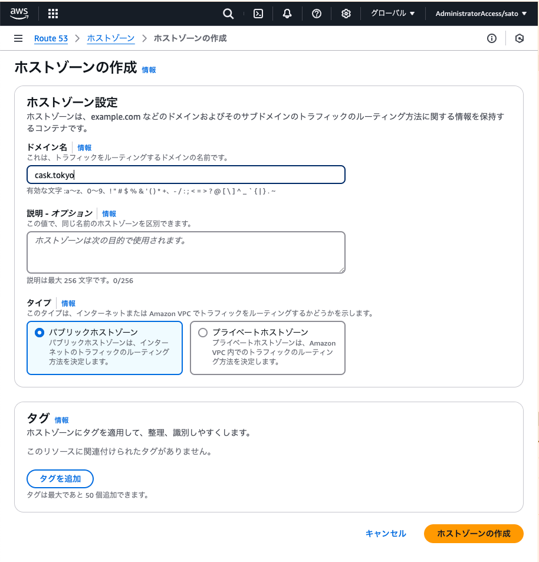539x562 pixels.
Task: Open the hexagon icon beside the info icon
Action: pos(520,38)
